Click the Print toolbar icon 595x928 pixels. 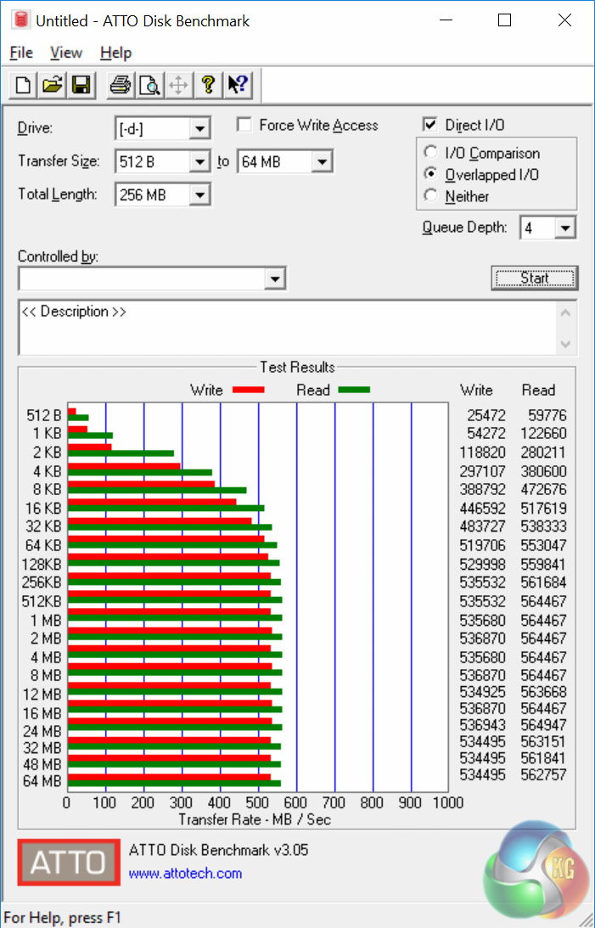pyautogui.click(x=120, y=85)
